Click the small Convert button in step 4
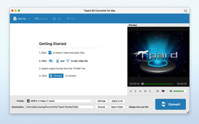This screenshot has height=124, width=199. coord(56,76)
